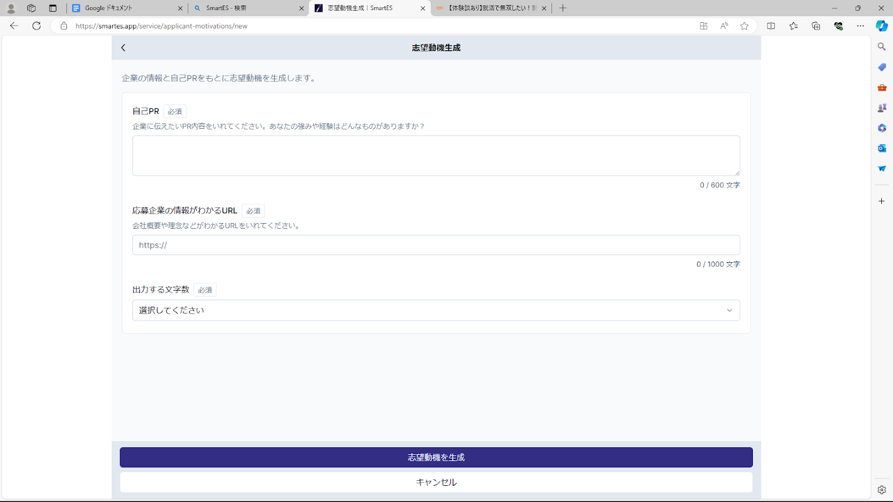
Task: Close the Google ドキュメント tab
Action: tap(180, 8)
